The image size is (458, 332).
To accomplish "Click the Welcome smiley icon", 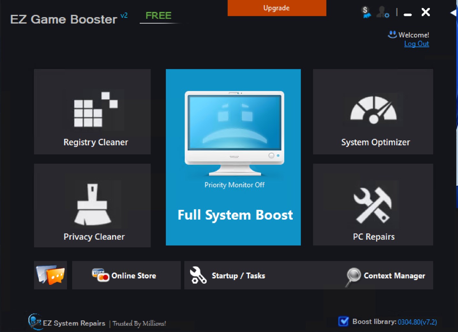I will point(392,34).
